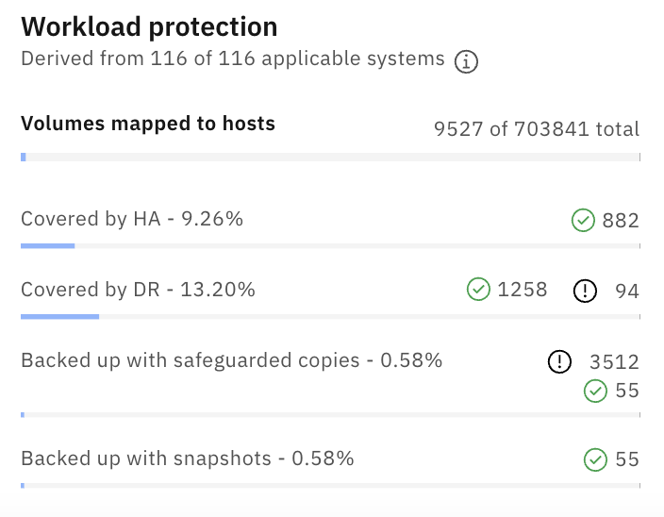Click the Covered by HA - 9.26% label
The width and height of the screenshot is (664, 517).
(x=132, y=219)
